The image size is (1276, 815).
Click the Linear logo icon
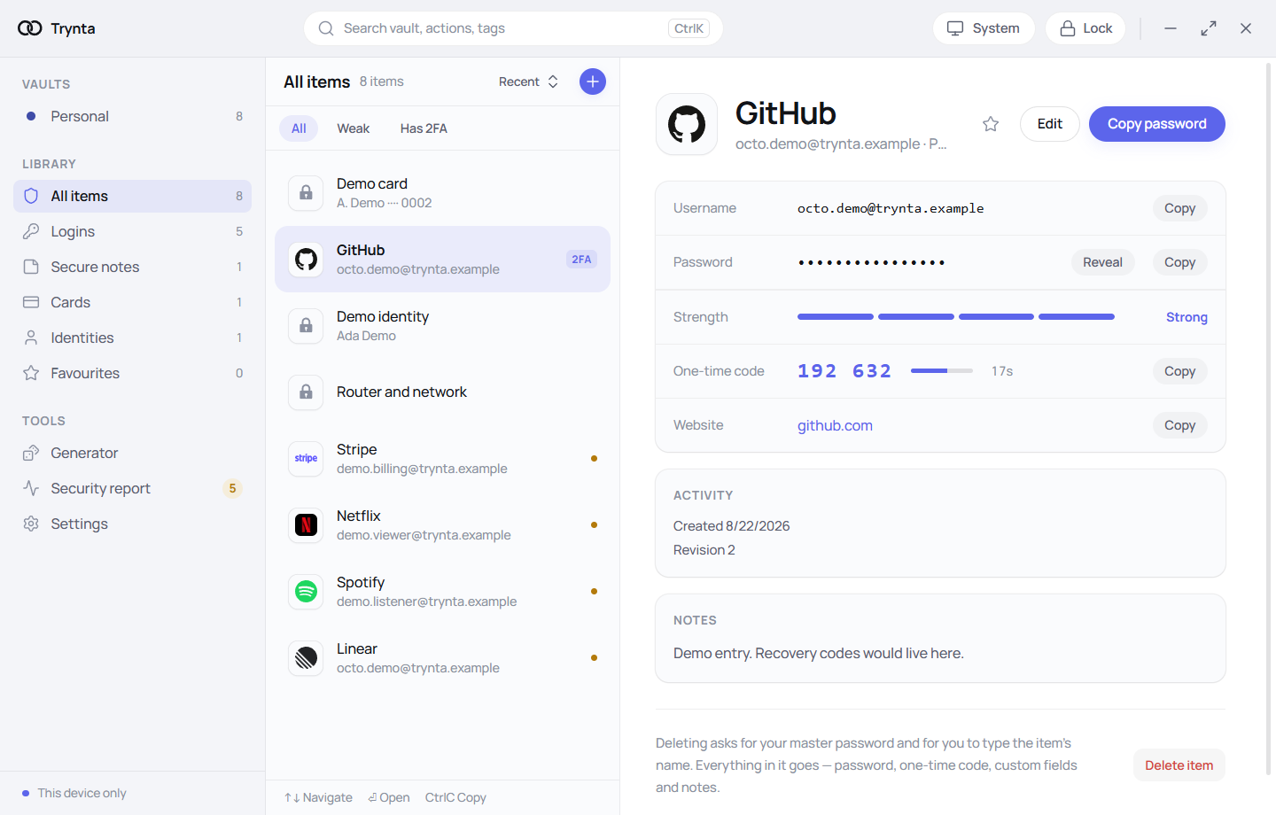coord(306,657)
